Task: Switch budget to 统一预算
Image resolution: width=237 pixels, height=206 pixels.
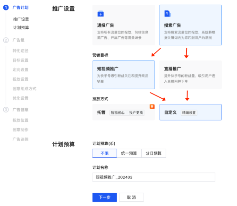Action: (x=129, y=153)
